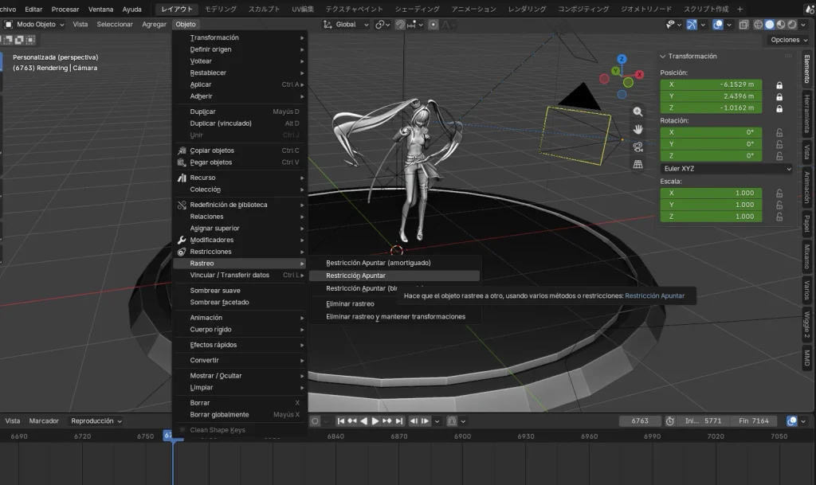Choose Restricción Apuntar (amortiguado) entry
The width and height of the screenshot is (816, 485).
(394, 263)
